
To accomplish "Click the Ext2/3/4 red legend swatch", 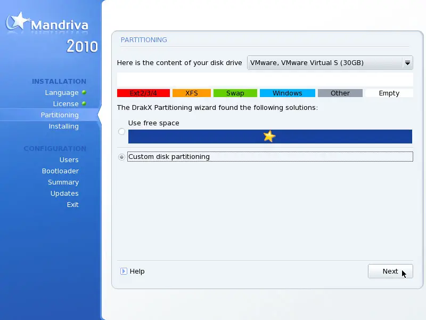I will (143, 93).
